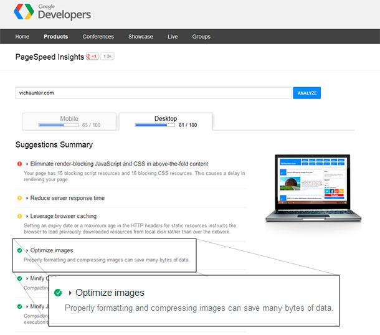Click the 81 / 100 desktop score text
Image resolution: width=380 pixels, height=335 pixels.
[188, 125]
